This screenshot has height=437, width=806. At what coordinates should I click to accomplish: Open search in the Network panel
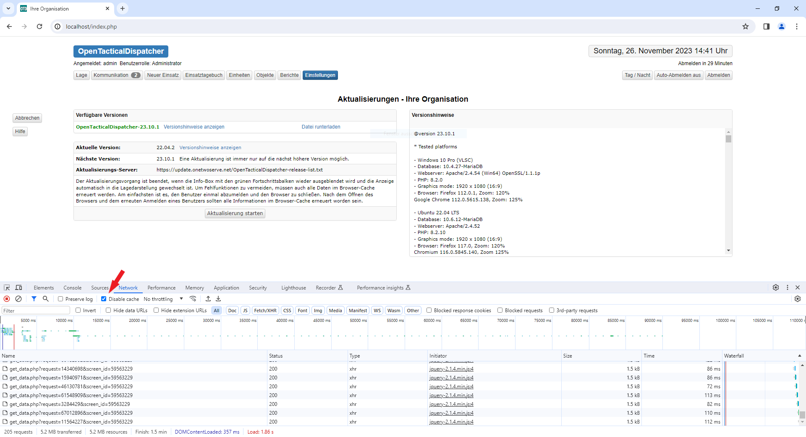click(46, 299)
